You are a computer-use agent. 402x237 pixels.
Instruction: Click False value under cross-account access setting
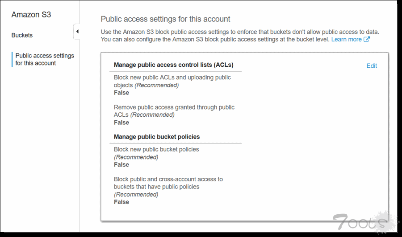click(x=121, y=202)
